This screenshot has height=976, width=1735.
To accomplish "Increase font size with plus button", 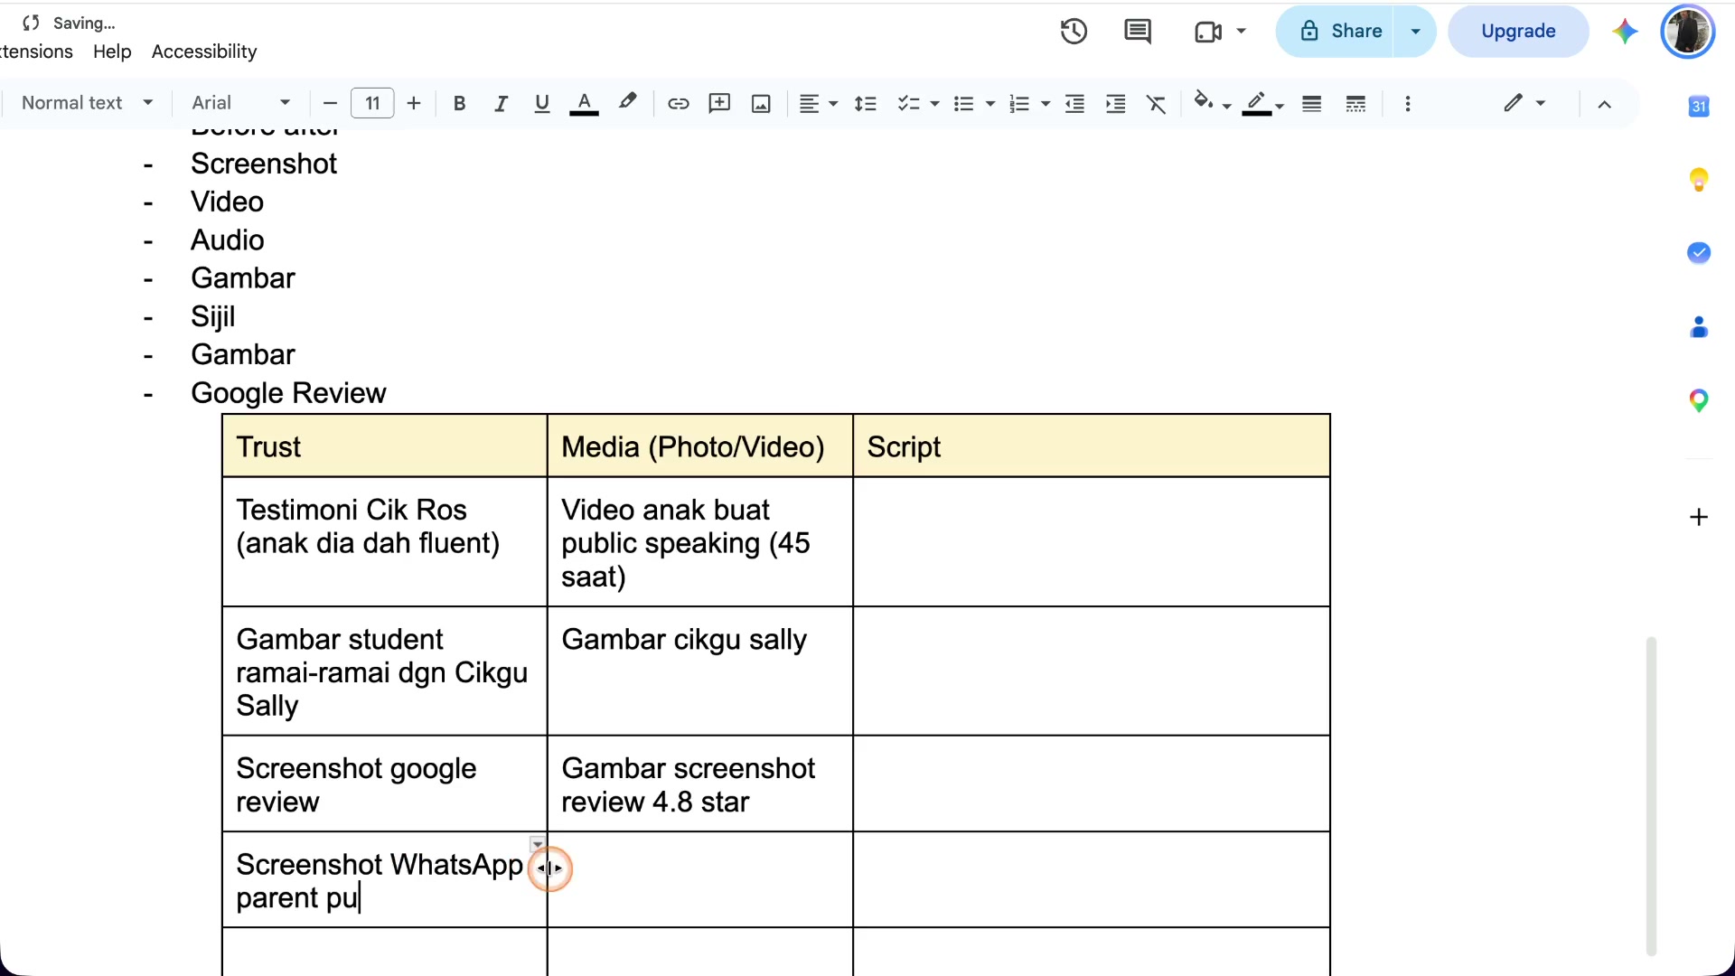I will (x=414, y=104).
